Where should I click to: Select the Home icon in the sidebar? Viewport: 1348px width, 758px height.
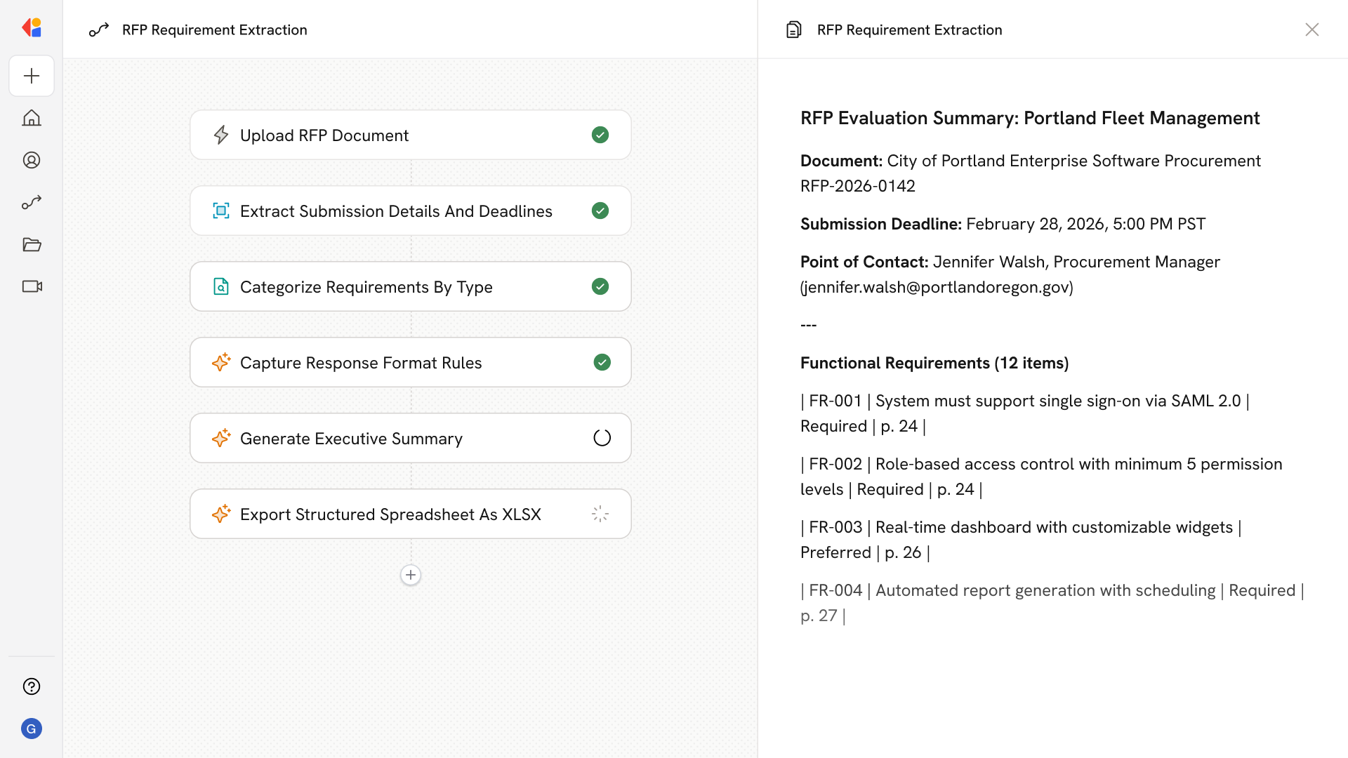(x=32, y=118)
